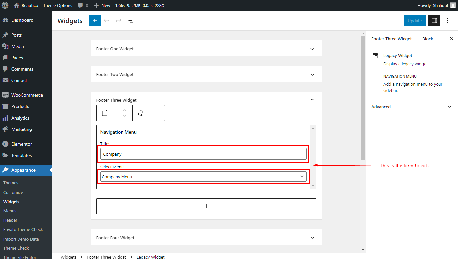Go to Media in the sidebar

(26, 46)
